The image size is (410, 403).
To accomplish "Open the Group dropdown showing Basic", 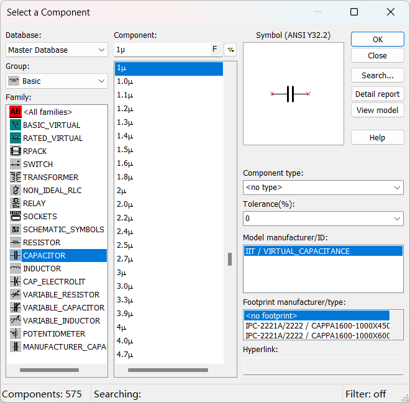I will [57, 81].
